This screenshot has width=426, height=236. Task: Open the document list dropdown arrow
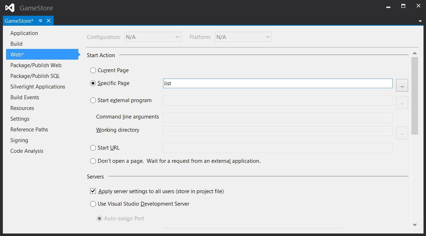420,21
